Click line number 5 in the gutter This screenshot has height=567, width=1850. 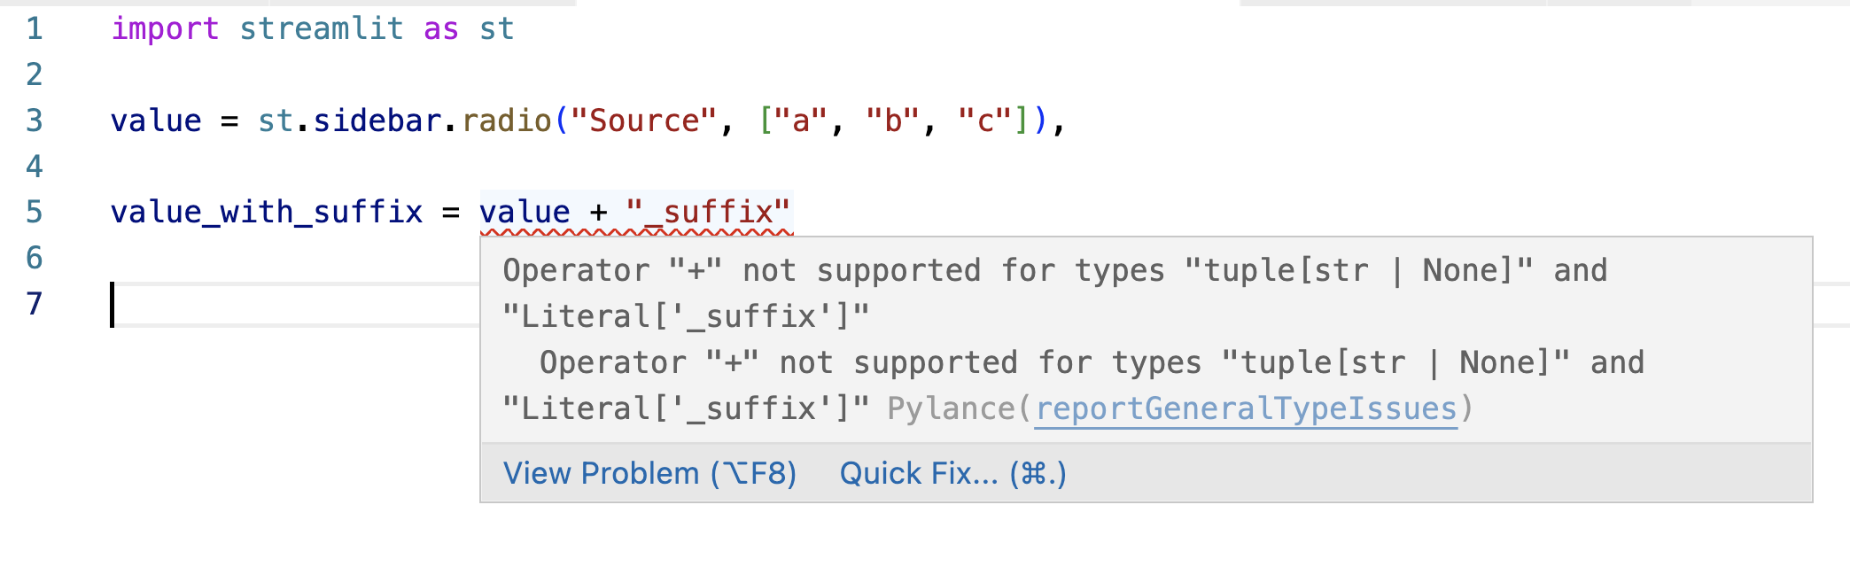(33, 211)
